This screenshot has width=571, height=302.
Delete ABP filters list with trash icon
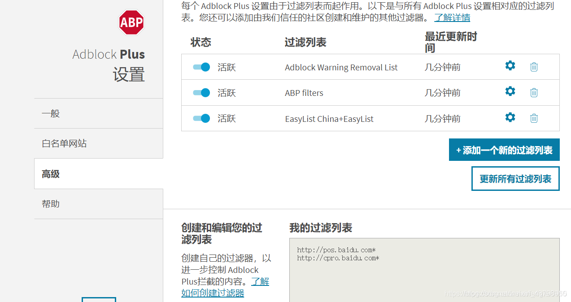[x=534, y=92]
